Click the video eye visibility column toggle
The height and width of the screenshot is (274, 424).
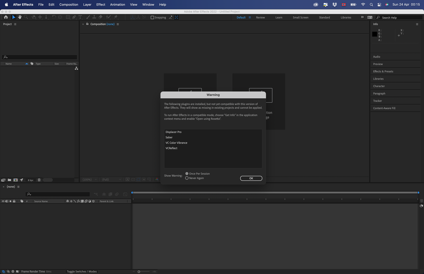point(3,201)
